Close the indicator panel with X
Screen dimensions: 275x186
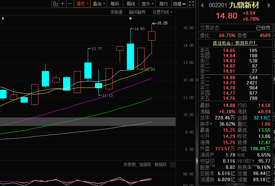click(x=172, y=165)
